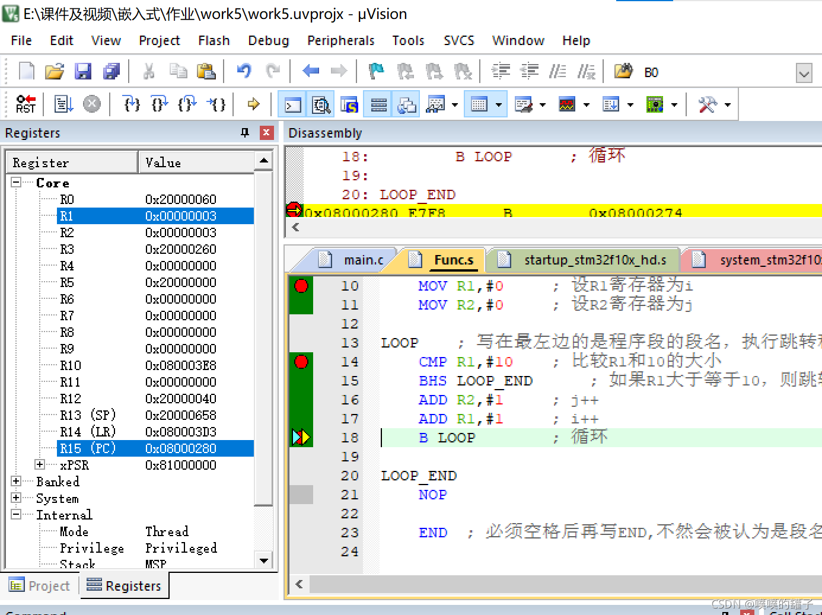Toggle the Call Stack Window toolbar button

click(407, 105)
